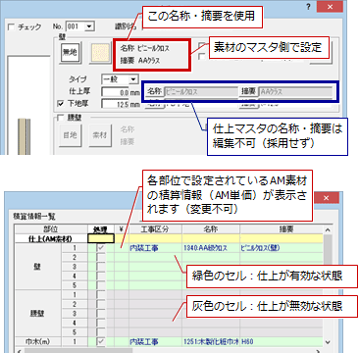This screenshot has height=353, width=359.
Task: Click the scroll down arrow of the estimate list
Action: click(329, 342)
